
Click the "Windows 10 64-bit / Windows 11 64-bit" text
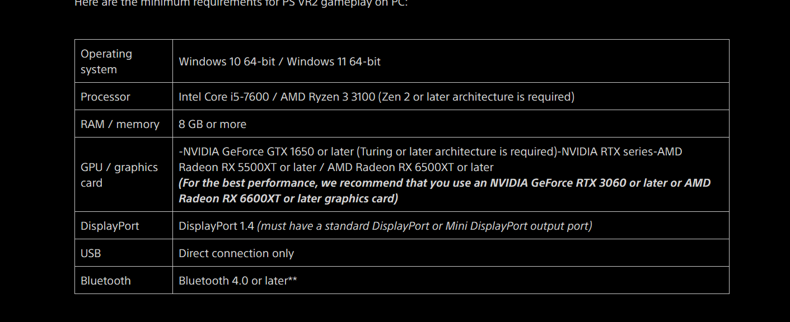tap(279, 61)
